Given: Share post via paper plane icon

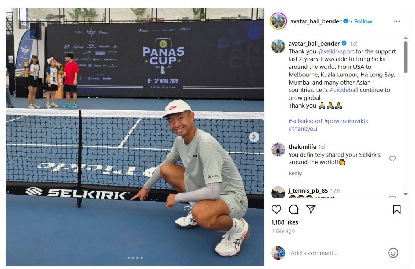Looking at the screenshot, I should pyautogui.click(x=311, y=209).
